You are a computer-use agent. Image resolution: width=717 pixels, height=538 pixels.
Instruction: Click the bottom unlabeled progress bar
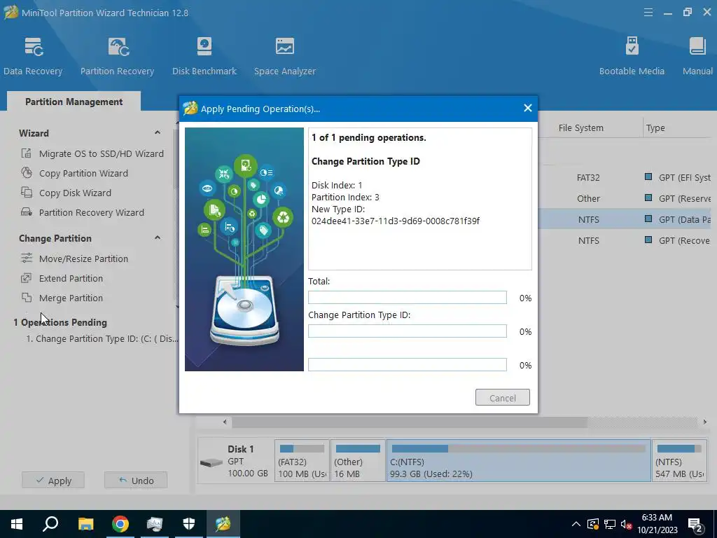(x=407, y=364)
